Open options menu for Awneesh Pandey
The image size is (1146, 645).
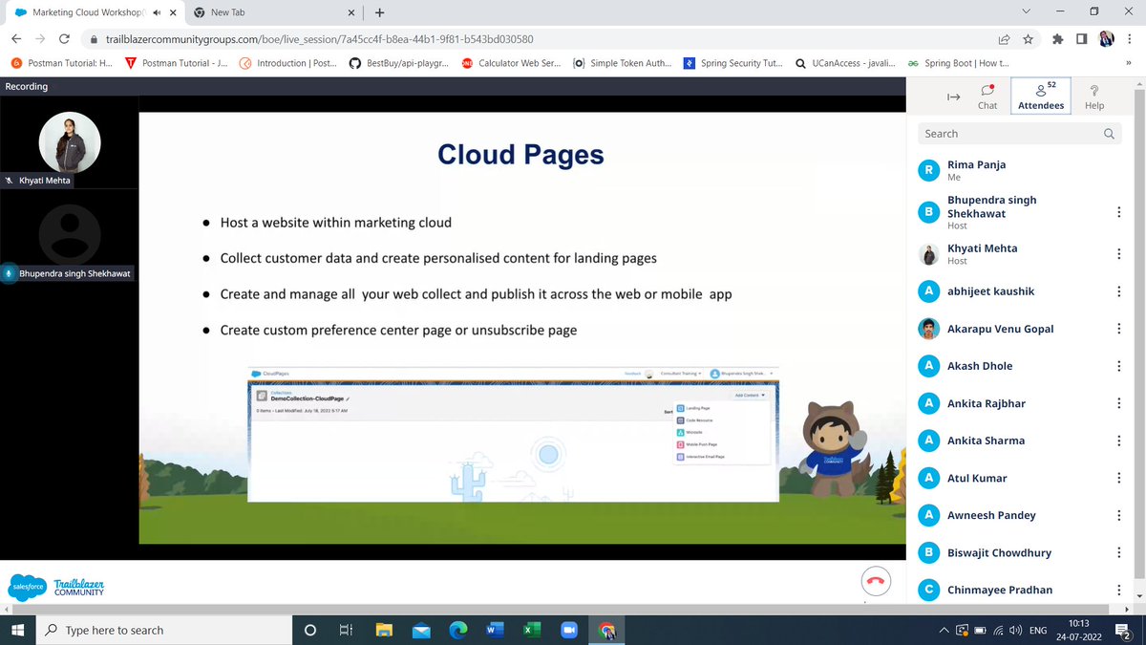[1118, 515]
